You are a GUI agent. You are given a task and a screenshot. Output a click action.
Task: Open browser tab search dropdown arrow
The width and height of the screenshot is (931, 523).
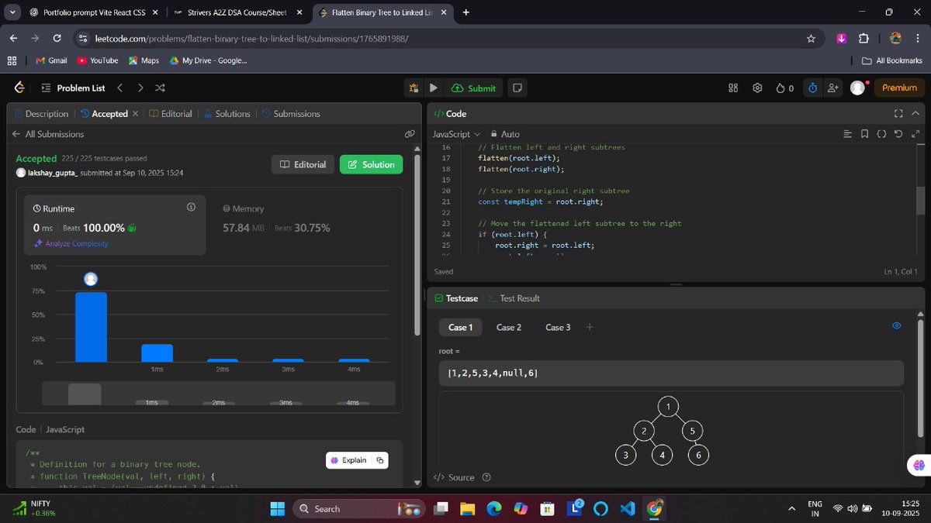point(12,12)
